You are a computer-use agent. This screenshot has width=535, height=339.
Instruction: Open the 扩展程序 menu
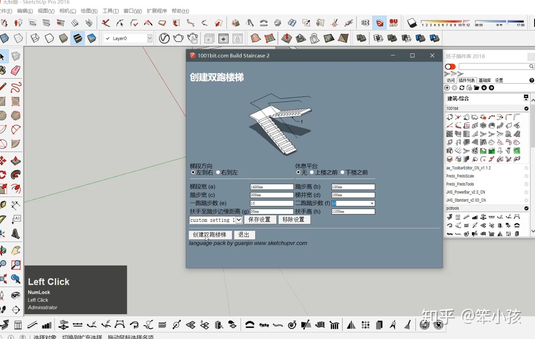click(157, 11)
